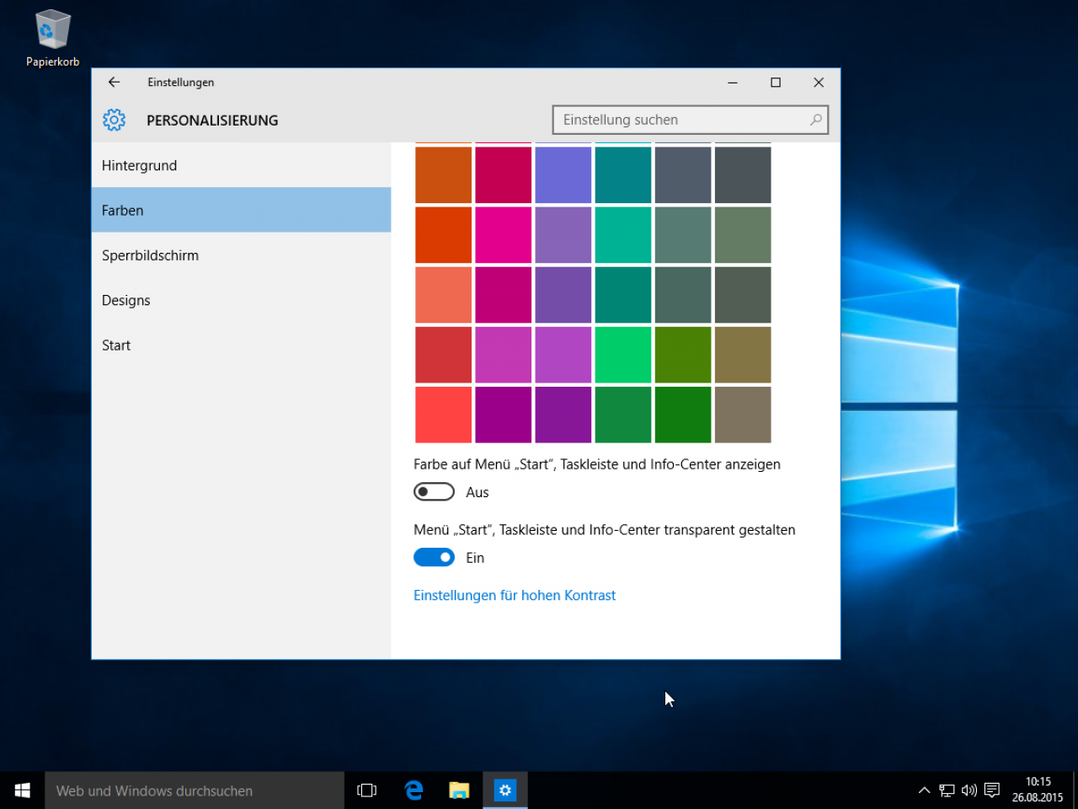
Task: Pick the slate blue-gray swatch in first visible row
Action: click(x=683, y=175)
